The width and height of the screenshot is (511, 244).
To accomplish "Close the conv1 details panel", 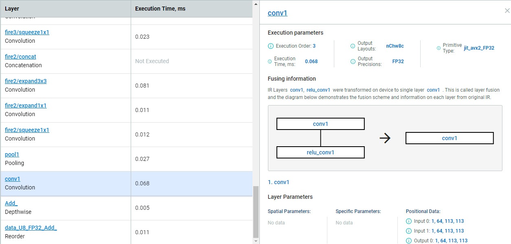I will (x=507, y=11).
